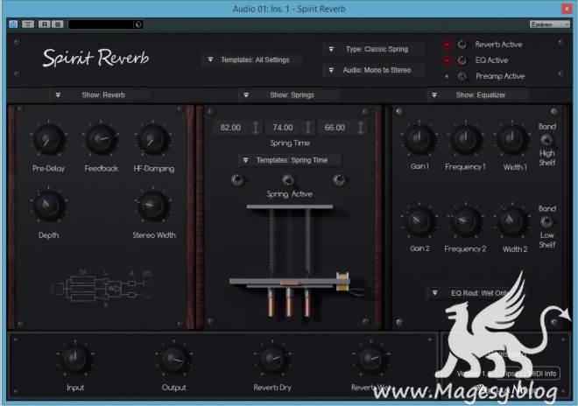Open the EQ Rout: Wet Only dropdown
Image resolution: width=578 pixels, height=406 pixels.
(478, 293)
